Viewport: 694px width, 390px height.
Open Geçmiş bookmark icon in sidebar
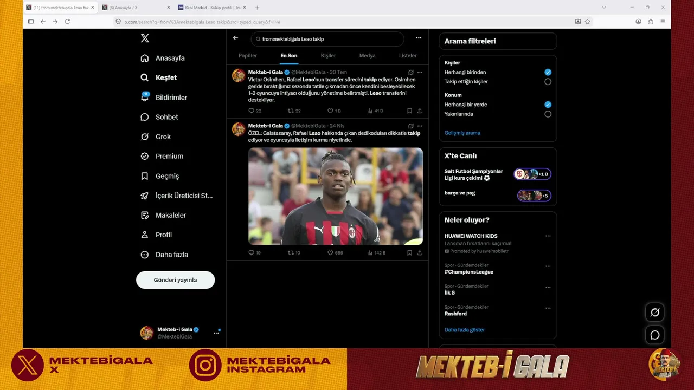pyautogui.click(x=145, y=176)
